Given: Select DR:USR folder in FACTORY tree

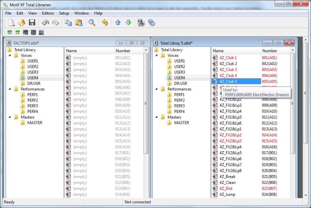Looking at the screenshot, I should pos(34,83).
